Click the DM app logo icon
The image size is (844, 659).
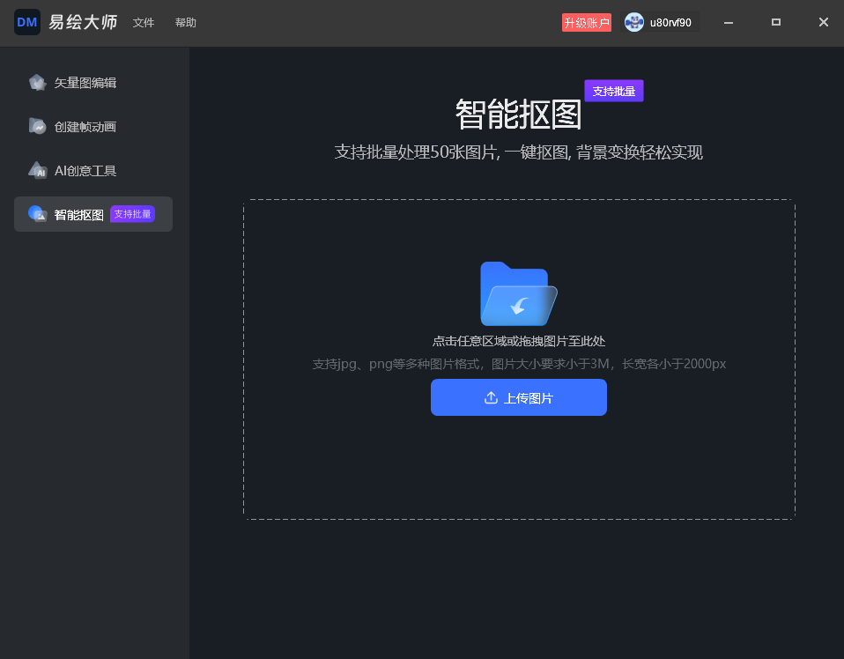coord(27,22)
